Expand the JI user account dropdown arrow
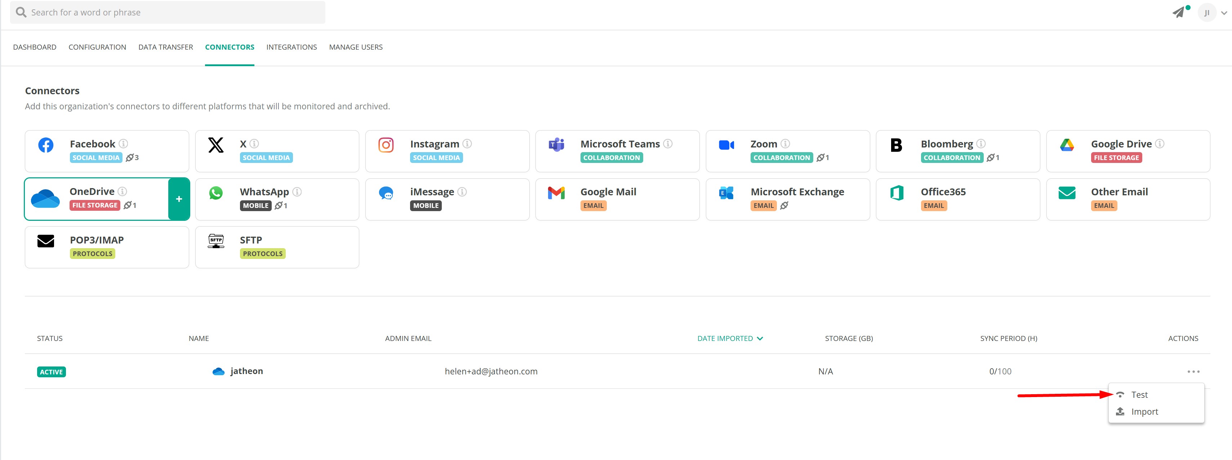Image resolution: width=1232 pixels, height=460 pixels. pyautogui.click(x=1224, y=13)
